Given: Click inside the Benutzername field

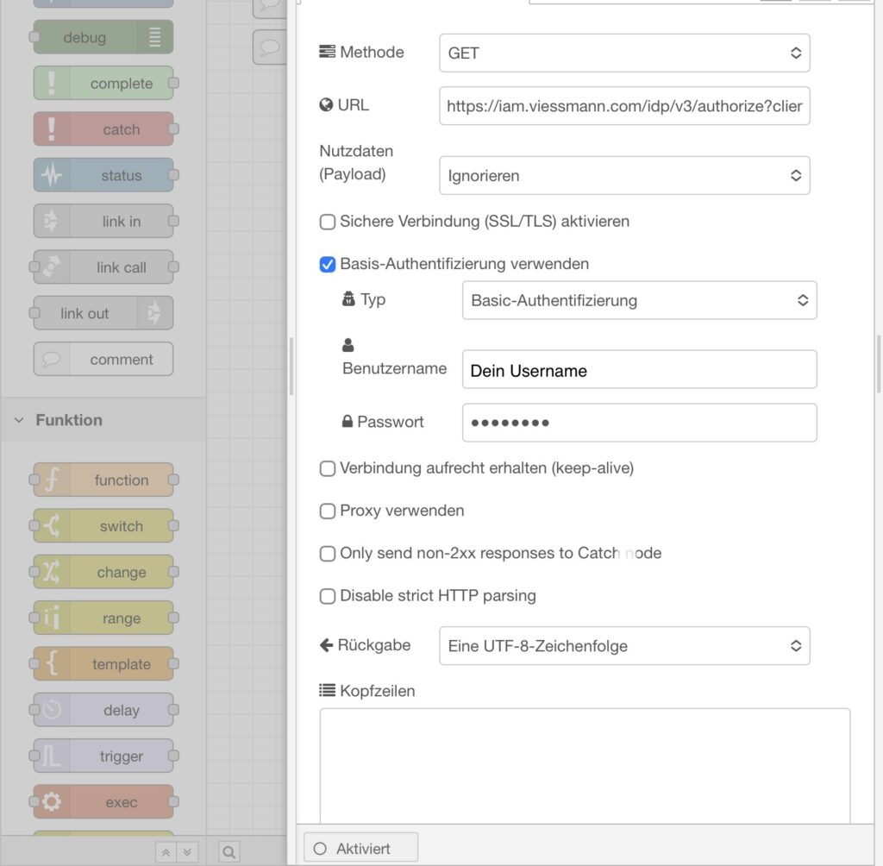Looking at the screenshot, I should [638, 369].
